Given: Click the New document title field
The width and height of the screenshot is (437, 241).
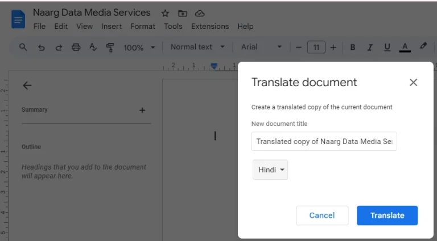Looking at the screenshot, I should (324, 141).
